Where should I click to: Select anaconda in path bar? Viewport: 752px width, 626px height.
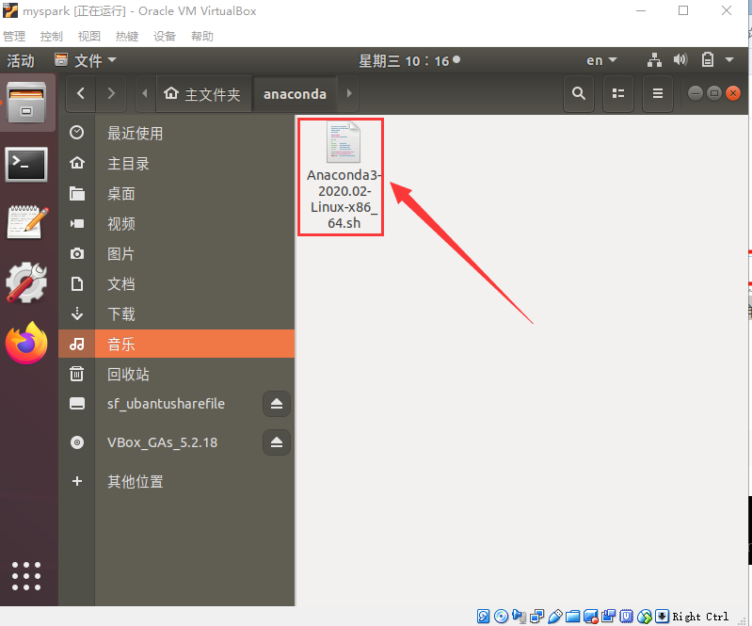(x=295, y=93)
